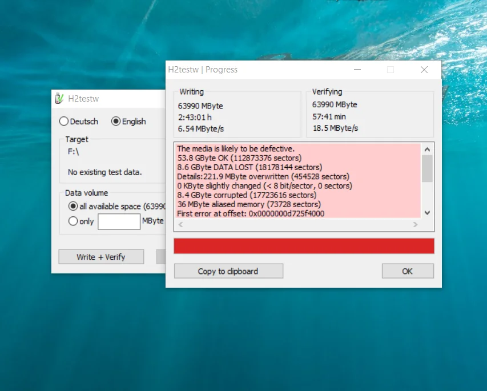Viewport: 487px width, 391px height.
Task: Click the horizontal scroll left arrow
Action: click(180, 224)
